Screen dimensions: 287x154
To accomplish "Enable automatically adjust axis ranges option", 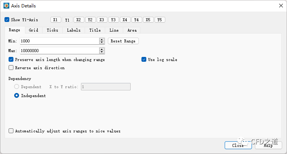I will pyautogui.click(x=11, y=131).
